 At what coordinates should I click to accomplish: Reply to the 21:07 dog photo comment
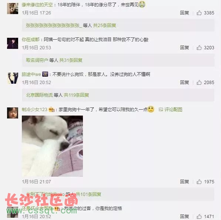click(x=184, y=181)
